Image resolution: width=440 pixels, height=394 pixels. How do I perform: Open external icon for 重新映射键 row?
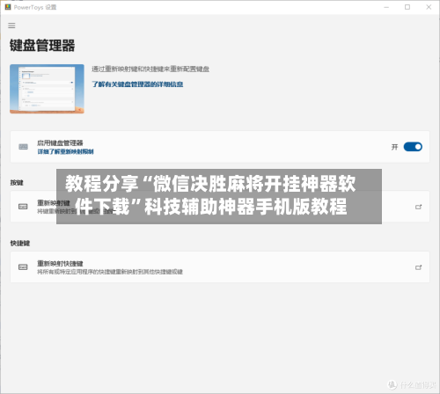point(419,207)
